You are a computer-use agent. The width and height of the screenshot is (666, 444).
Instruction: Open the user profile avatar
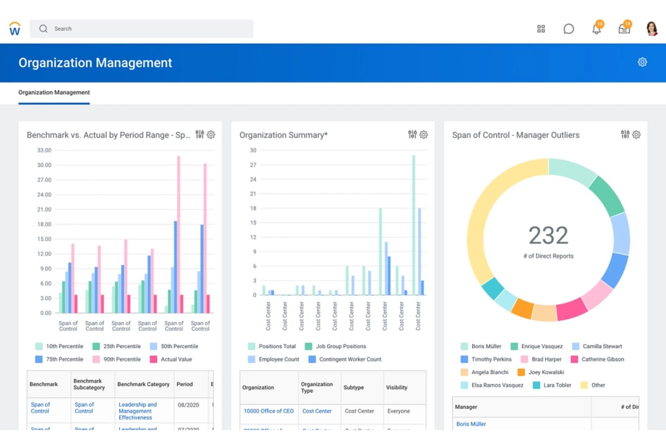[652, 29]
